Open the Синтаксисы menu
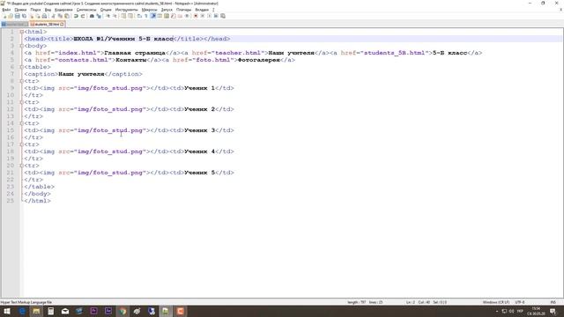 (x=86, y=10)
